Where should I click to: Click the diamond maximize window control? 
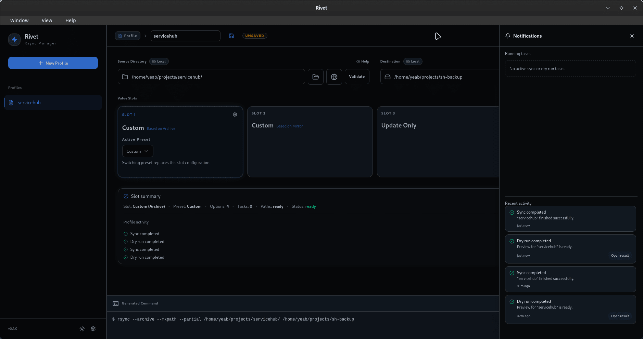621,8
